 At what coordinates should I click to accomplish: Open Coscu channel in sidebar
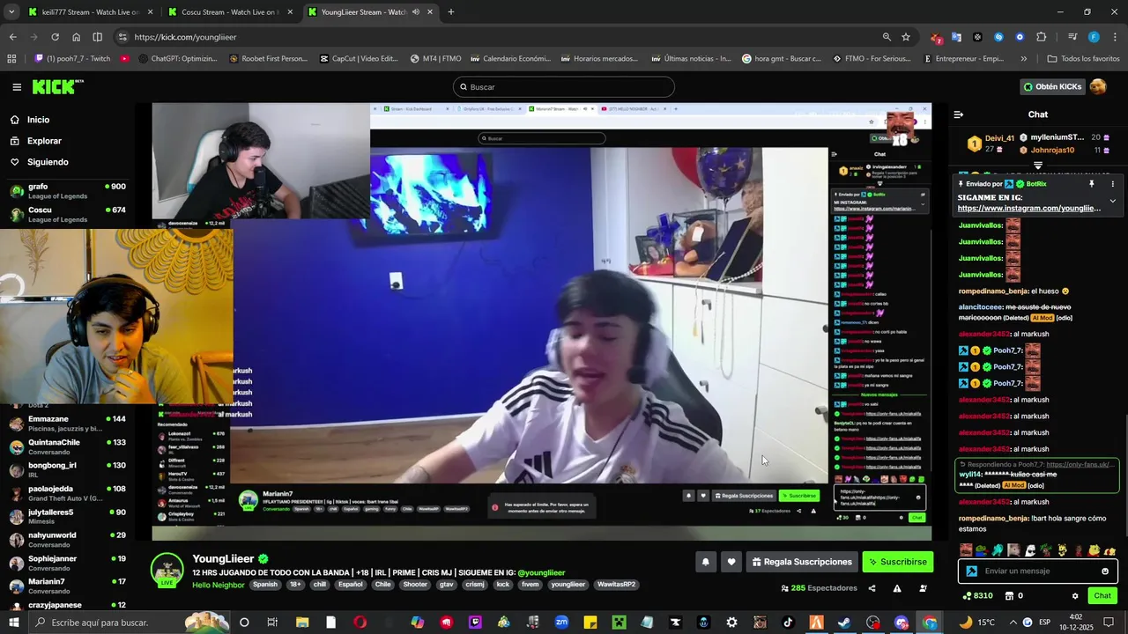tap(69, 214)
